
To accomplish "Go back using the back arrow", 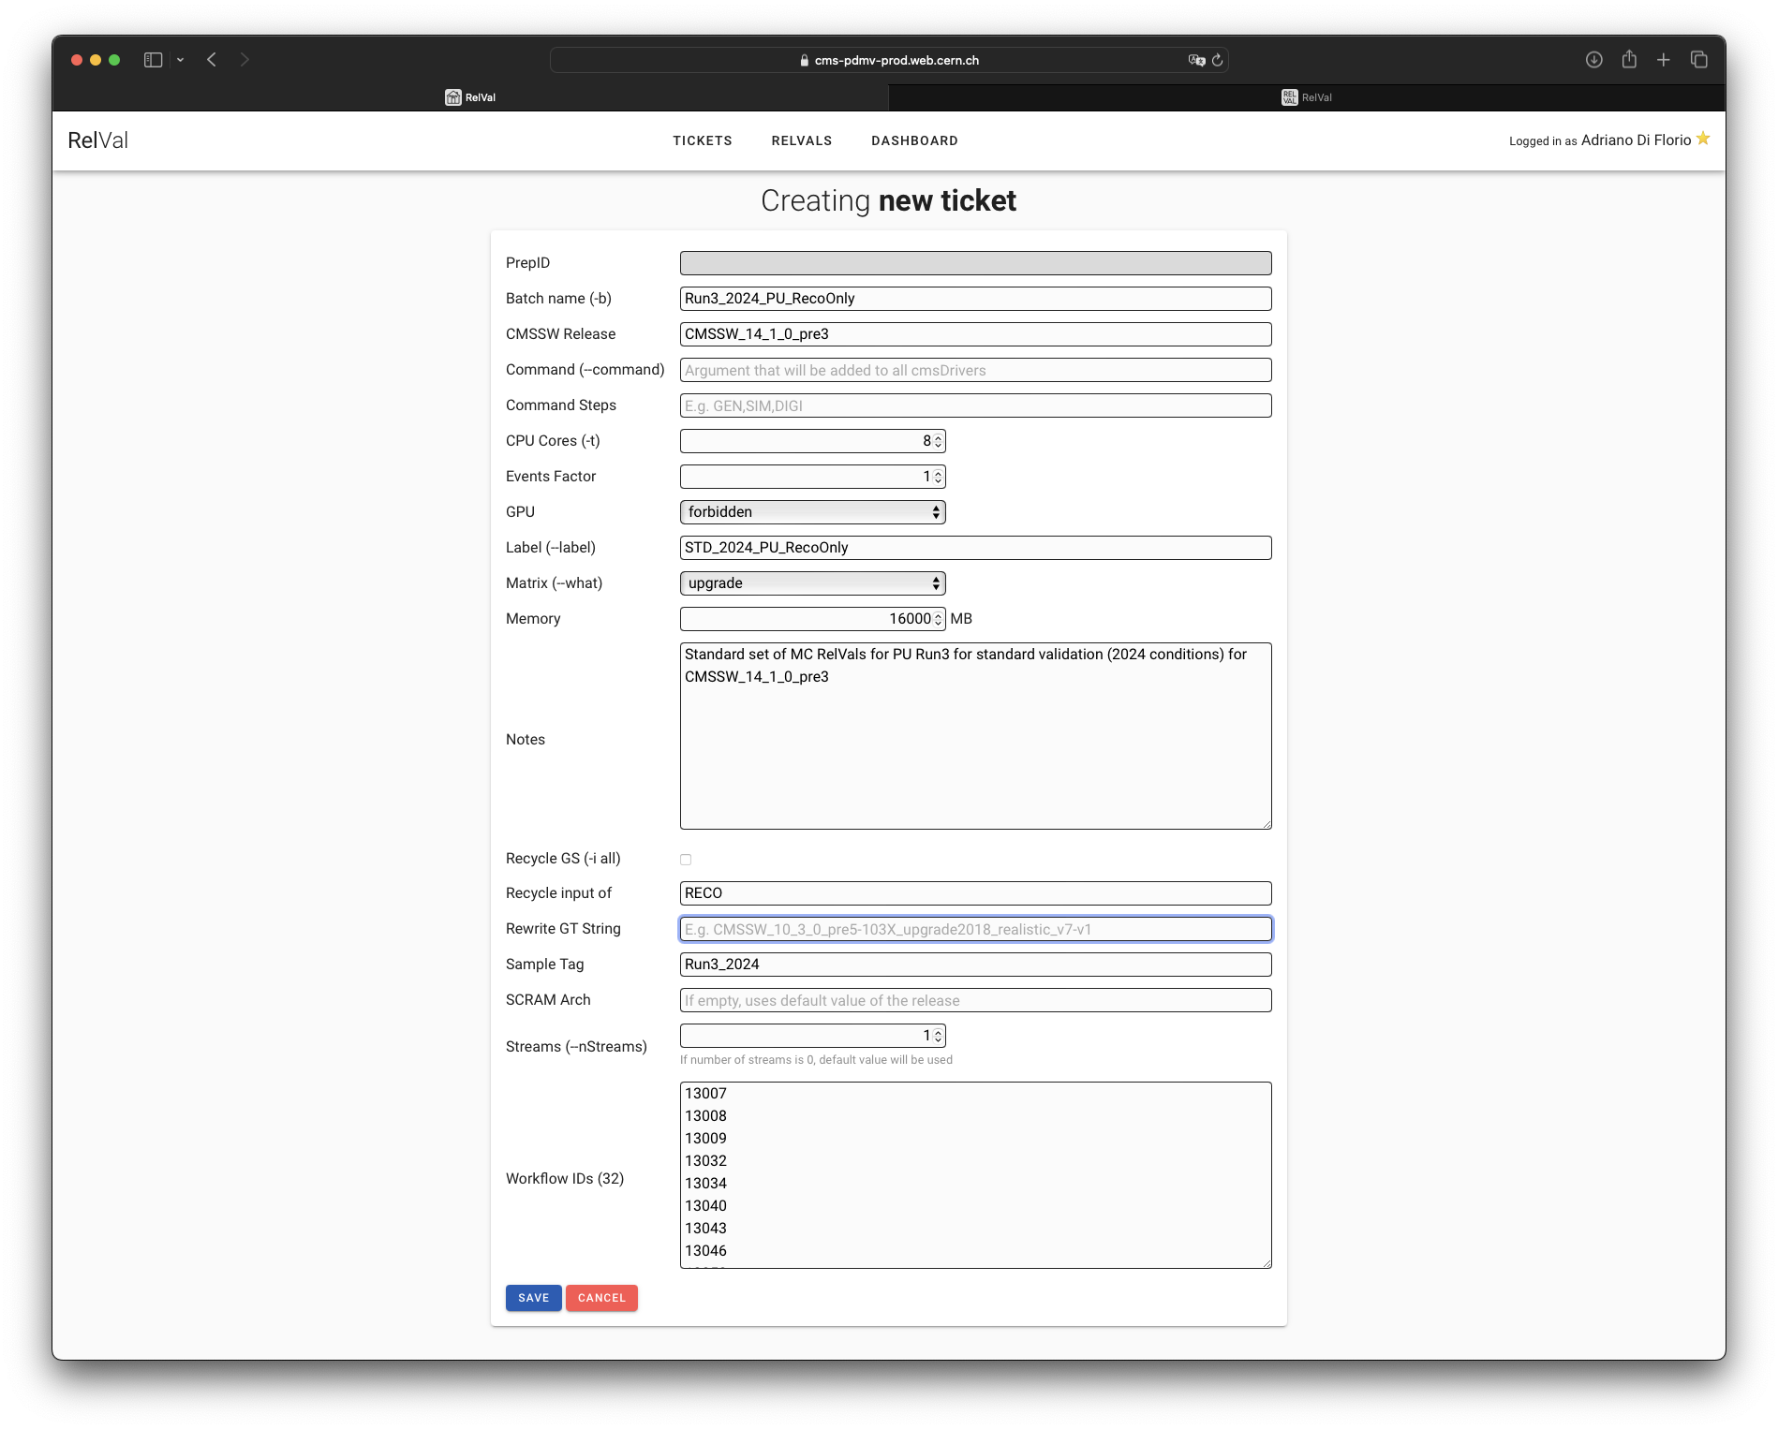I will coord(212,60).
